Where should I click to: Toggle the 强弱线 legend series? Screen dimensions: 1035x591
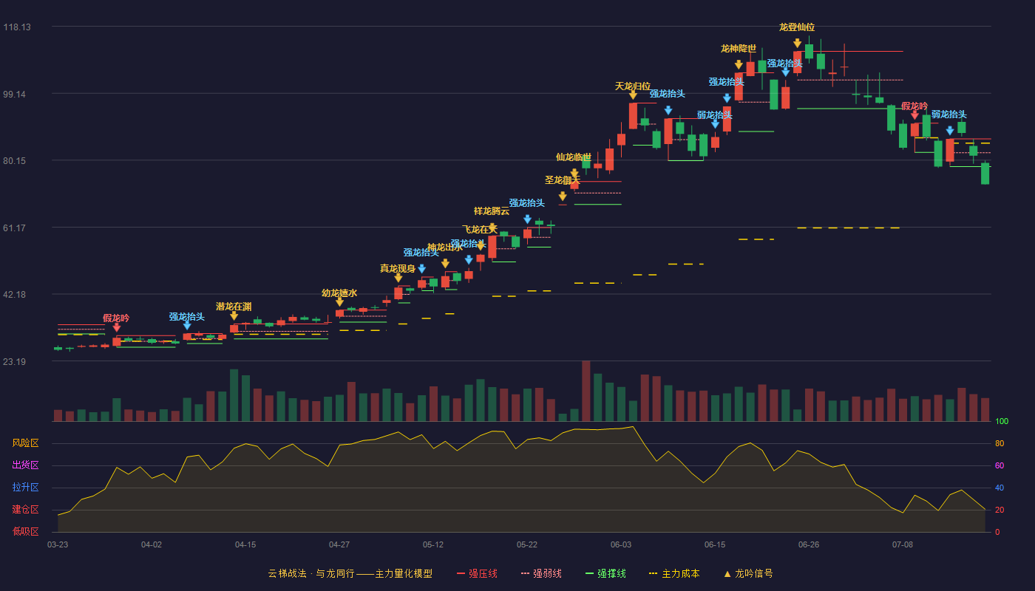coord(541,573)
